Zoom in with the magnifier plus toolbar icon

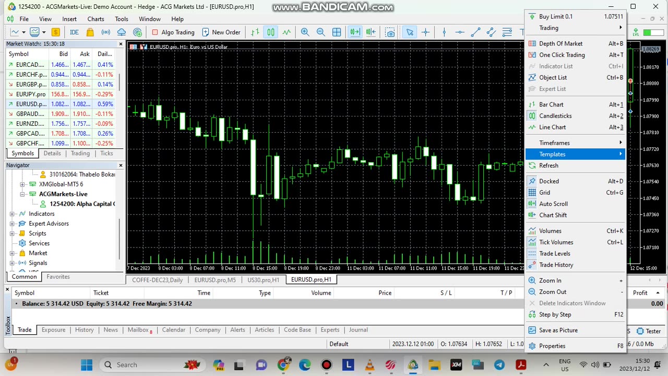click(305, 32)
